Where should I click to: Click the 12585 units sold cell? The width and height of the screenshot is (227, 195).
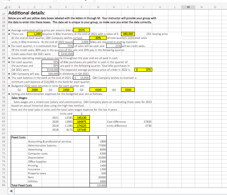coord(66,118)
